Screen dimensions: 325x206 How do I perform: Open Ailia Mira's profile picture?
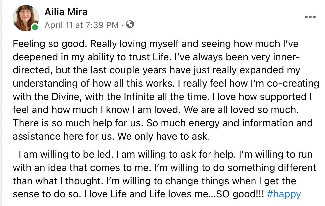26,18
